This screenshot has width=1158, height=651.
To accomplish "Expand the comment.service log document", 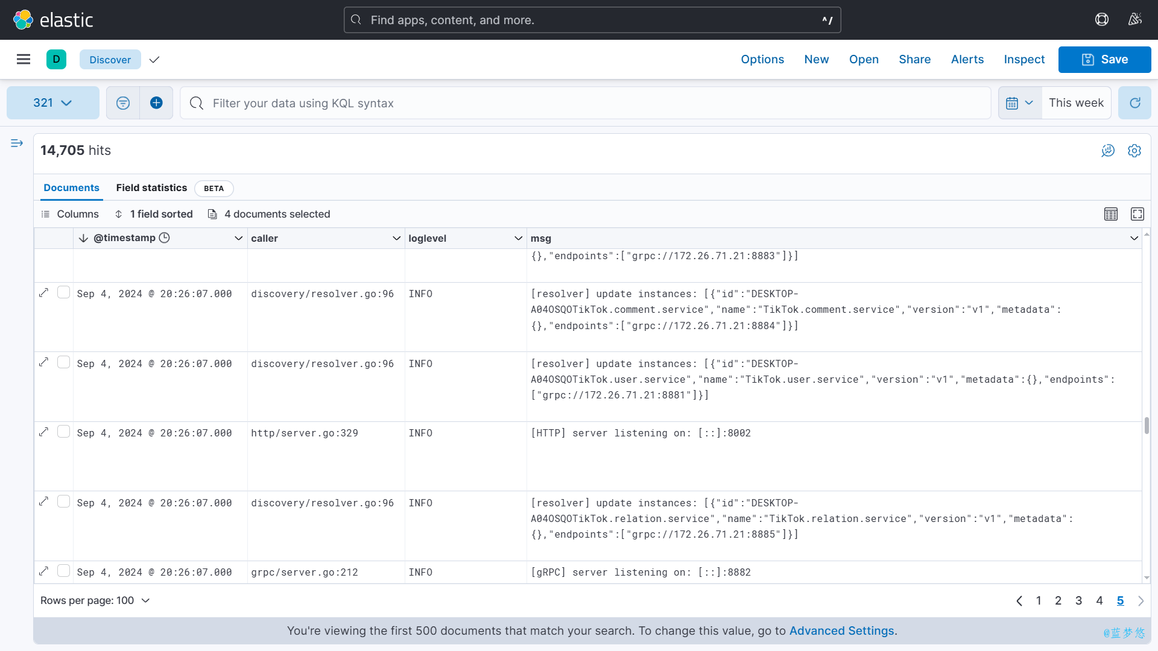I will pyautogui.click(x=44, y=292).
